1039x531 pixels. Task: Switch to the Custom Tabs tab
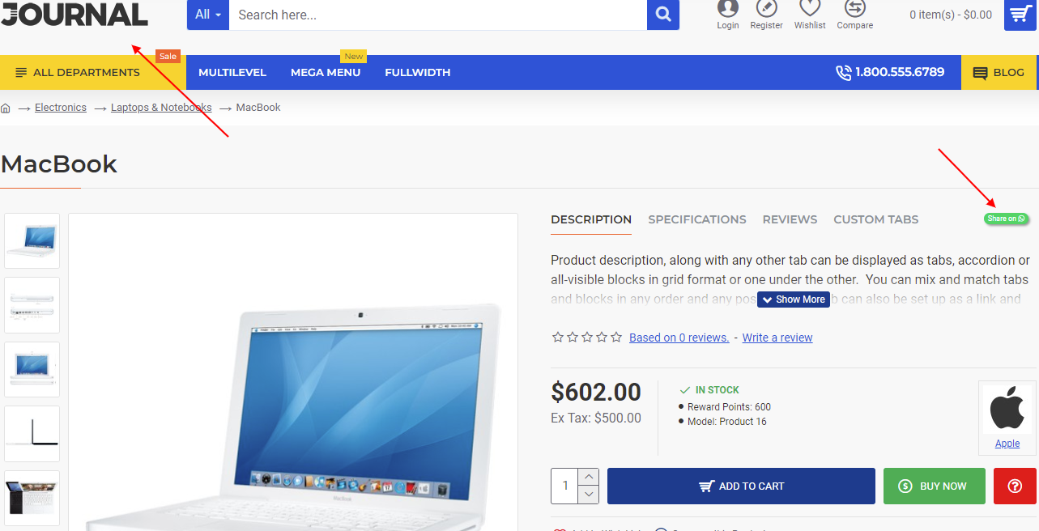click(x=876, y=219)
